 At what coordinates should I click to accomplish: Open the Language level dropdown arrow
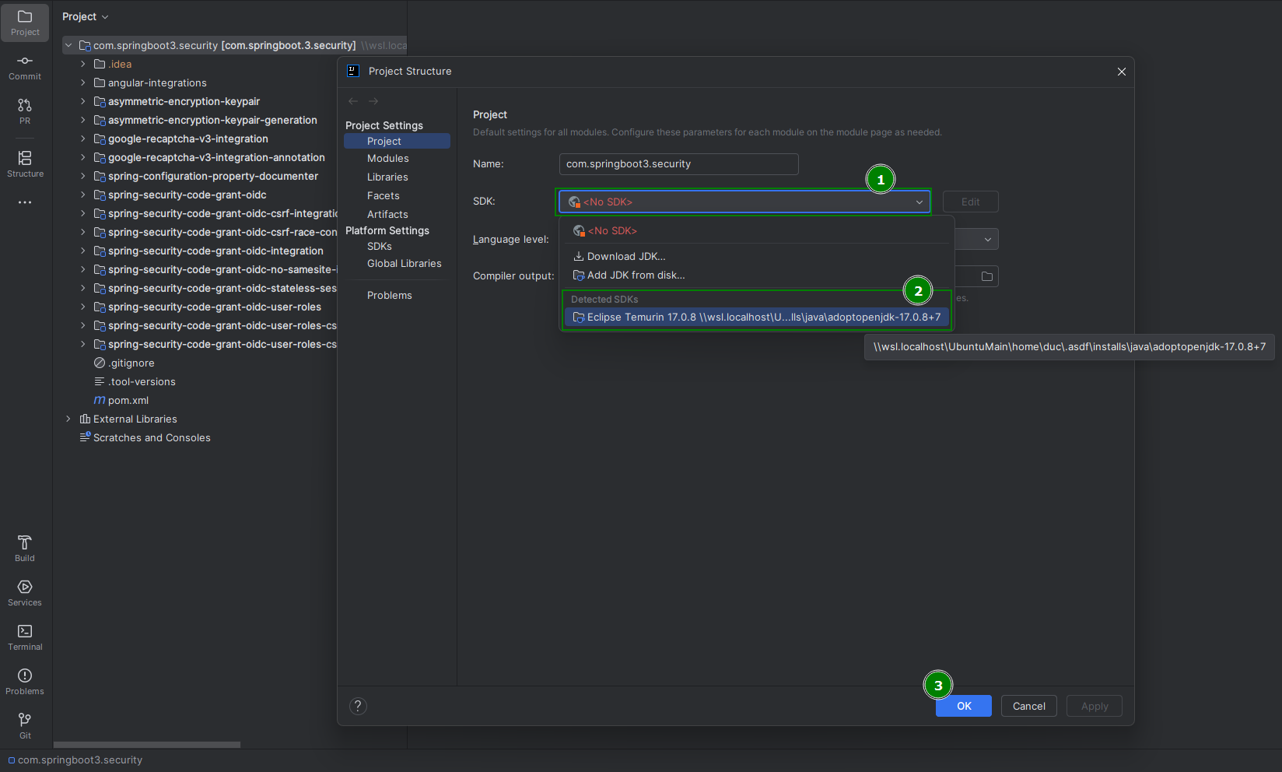988,239
